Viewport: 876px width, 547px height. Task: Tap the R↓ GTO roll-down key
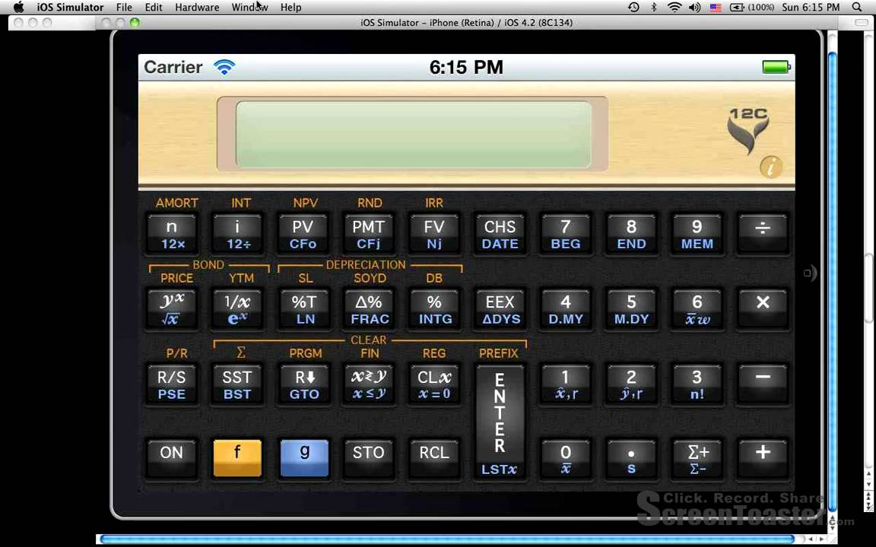303,384
